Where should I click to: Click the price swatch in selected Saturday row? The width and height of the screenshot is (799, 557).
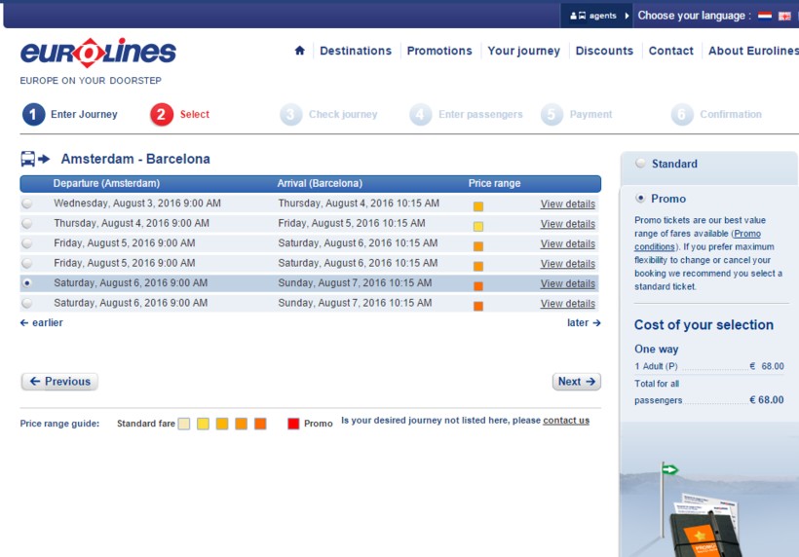coord(478,286)
